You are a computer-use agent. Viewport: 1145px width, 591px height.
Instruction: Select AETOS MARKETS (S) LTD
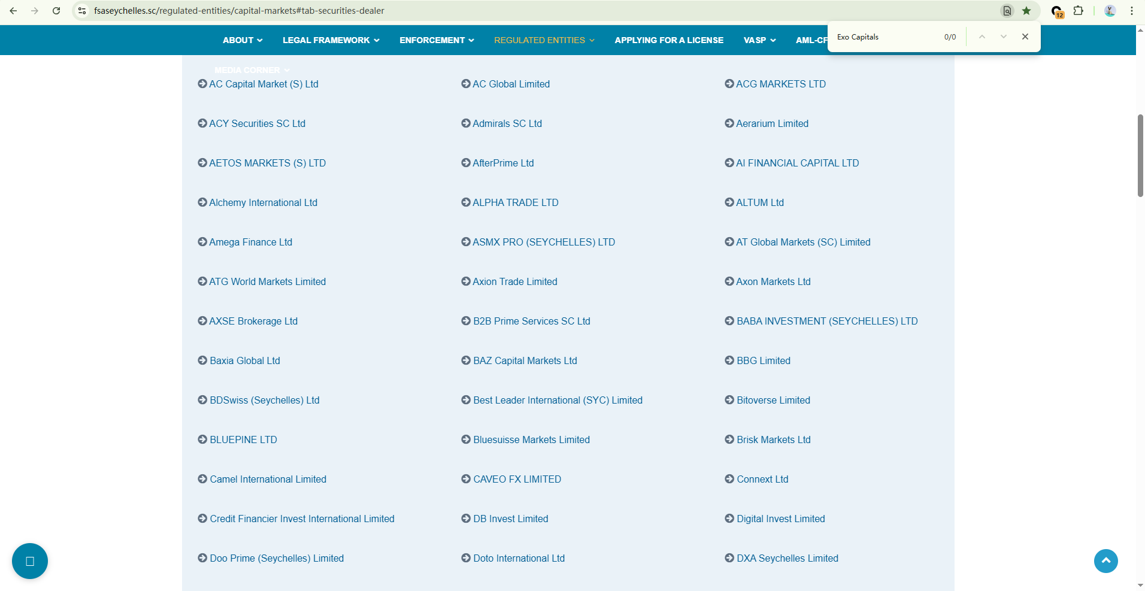[268, 163]
